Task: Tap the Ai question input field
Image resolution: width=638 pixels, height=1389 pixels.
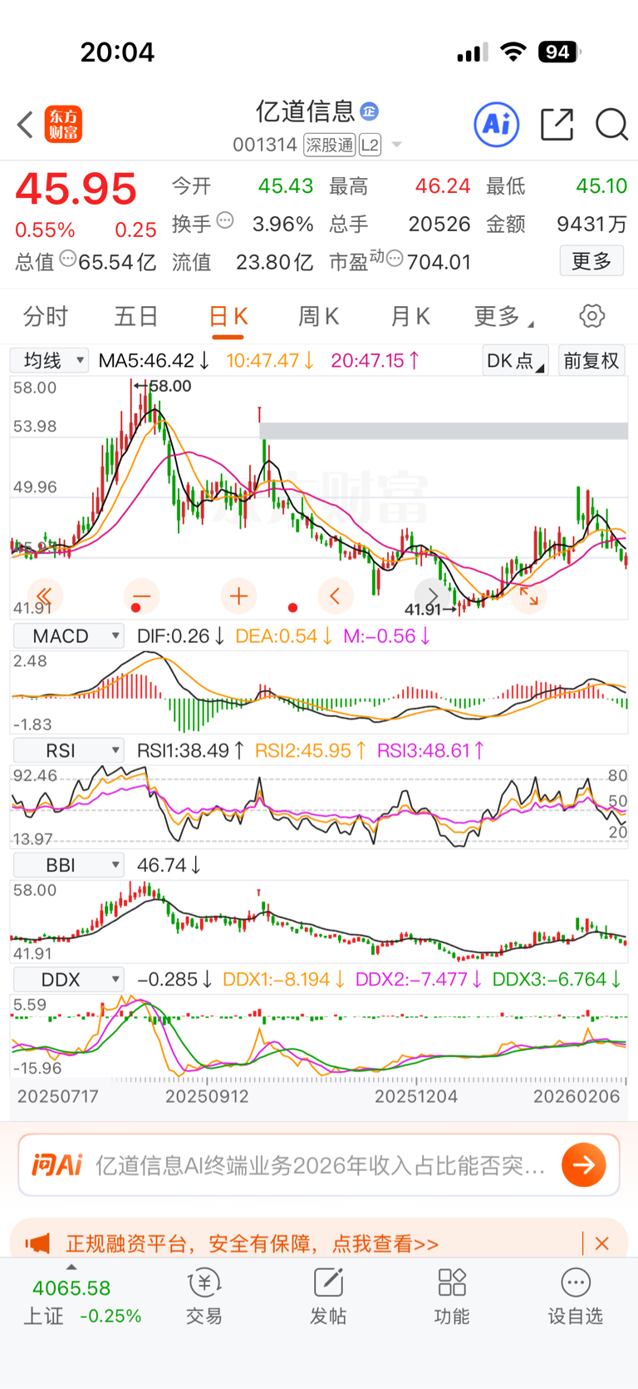Action: (319, 1164)
